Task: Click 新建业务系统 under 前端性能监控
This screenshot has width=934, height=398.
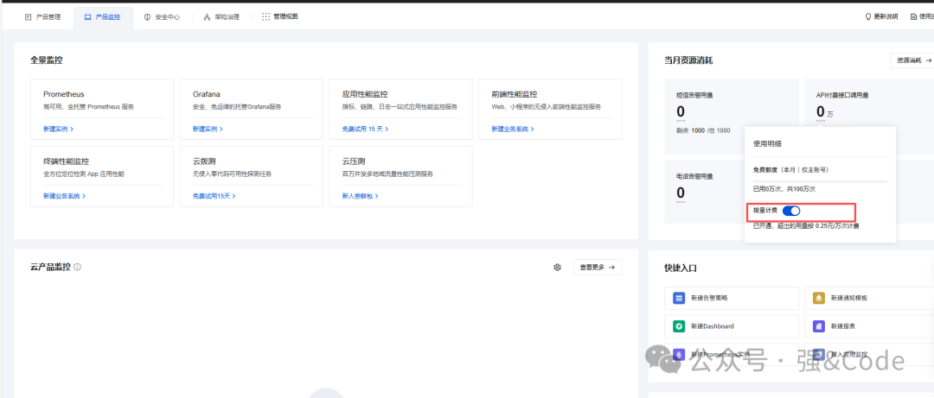Action: pos(513,129)
